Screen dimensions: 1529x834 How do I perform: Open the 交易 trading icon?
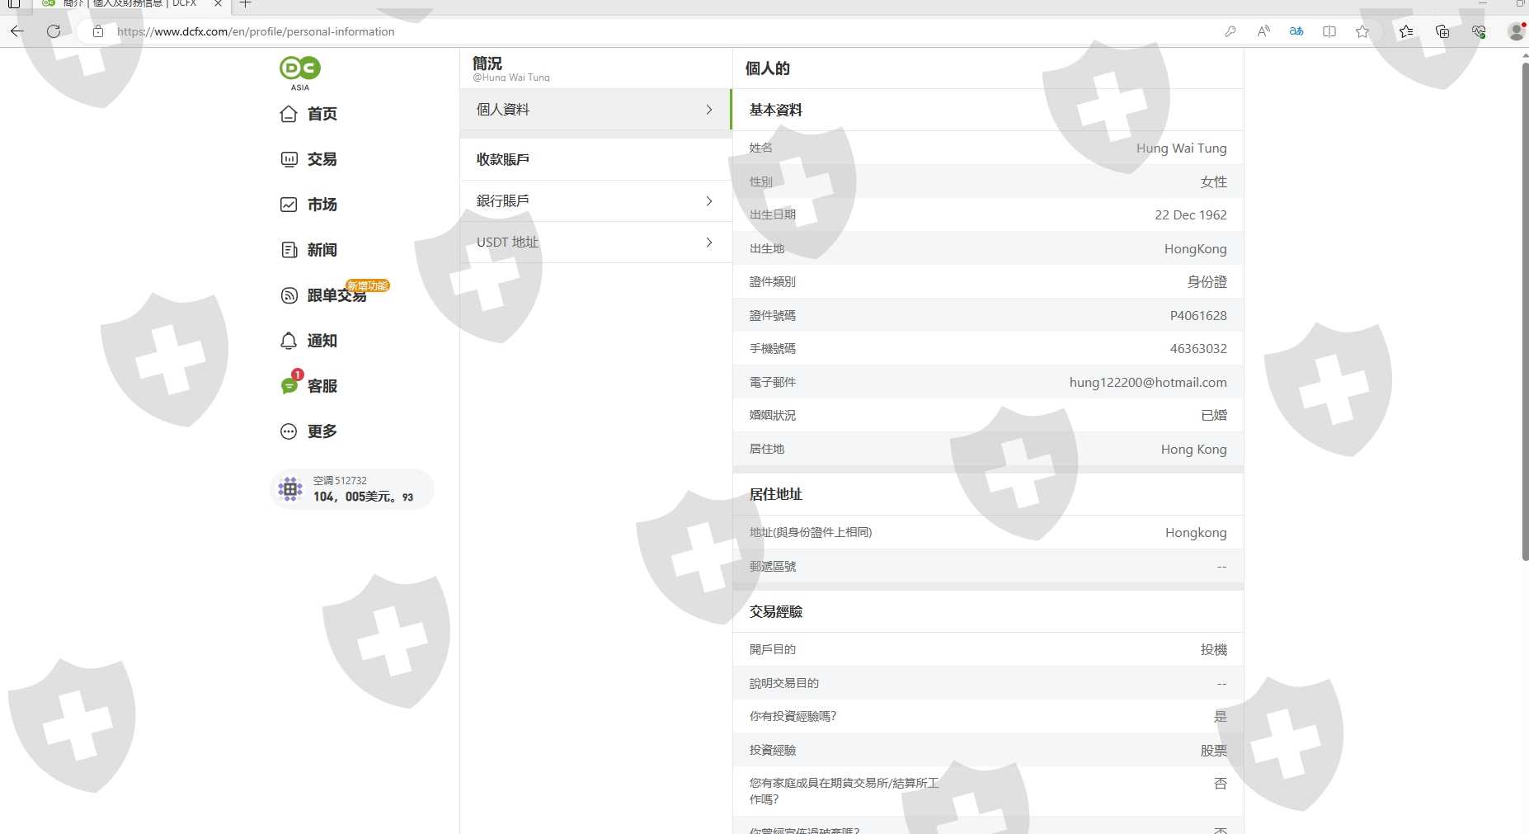289,159
